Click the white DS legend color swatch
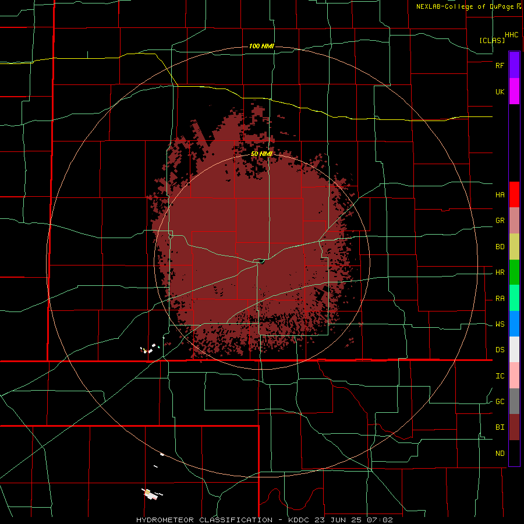The height and width of the screenshot is (524, 524). (x=514, y=349)
